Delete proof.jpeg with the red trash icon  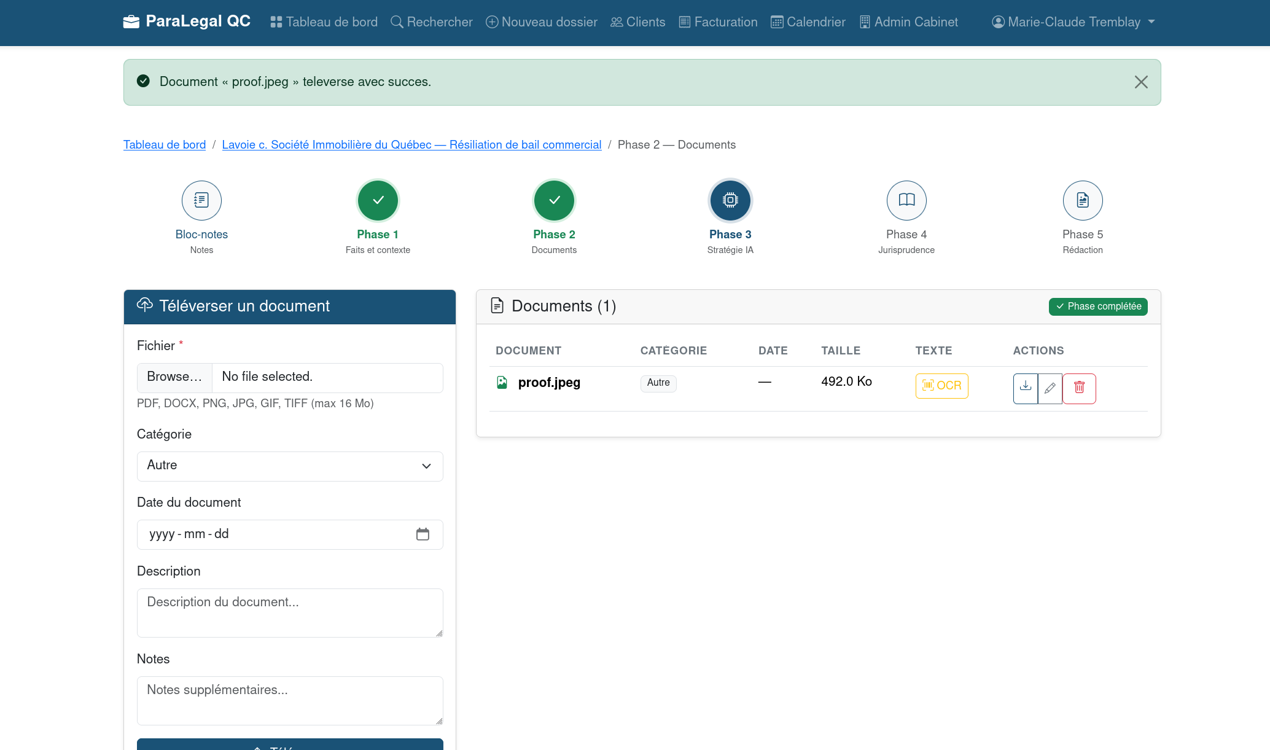point(1079,388)
